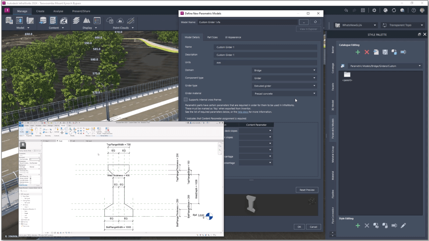Image resolution: width=429 pixels, height=241 pixels.
Task: Open the Domain dropdown showing Bridge
Action: [x=284, y=70]
